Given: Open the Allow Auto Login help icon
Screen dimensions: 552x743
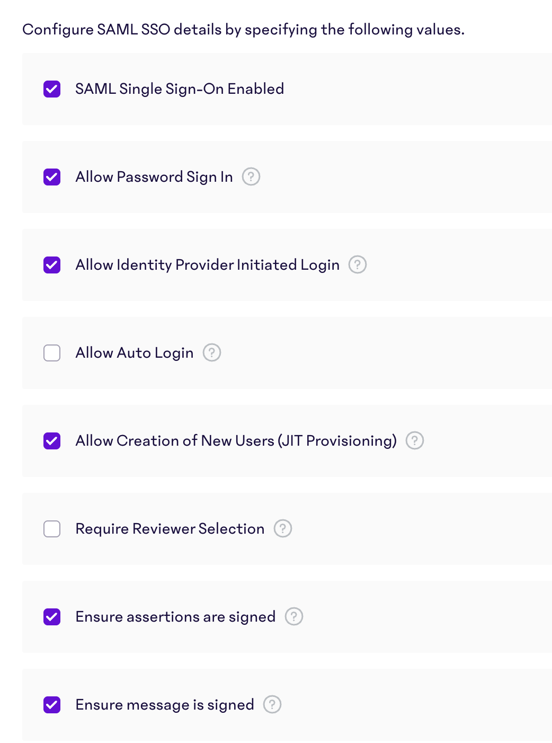Looking at the screenshot, I should tap(212, 352).
